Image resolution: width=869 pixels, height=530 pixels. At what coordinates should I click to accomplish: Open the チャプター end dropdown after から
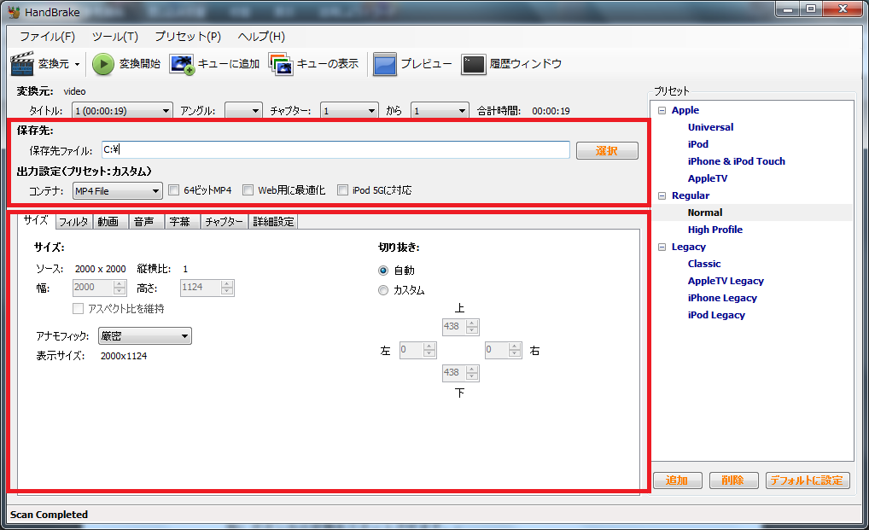click(x=440, y=111)
